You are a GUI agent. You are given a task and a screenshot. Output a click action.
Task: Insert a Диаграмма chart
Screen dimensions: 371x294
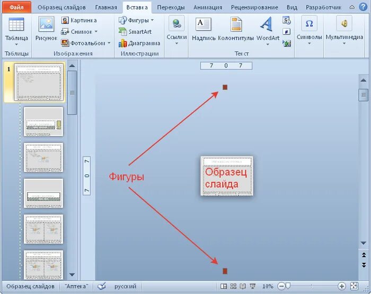click(139, 43)
